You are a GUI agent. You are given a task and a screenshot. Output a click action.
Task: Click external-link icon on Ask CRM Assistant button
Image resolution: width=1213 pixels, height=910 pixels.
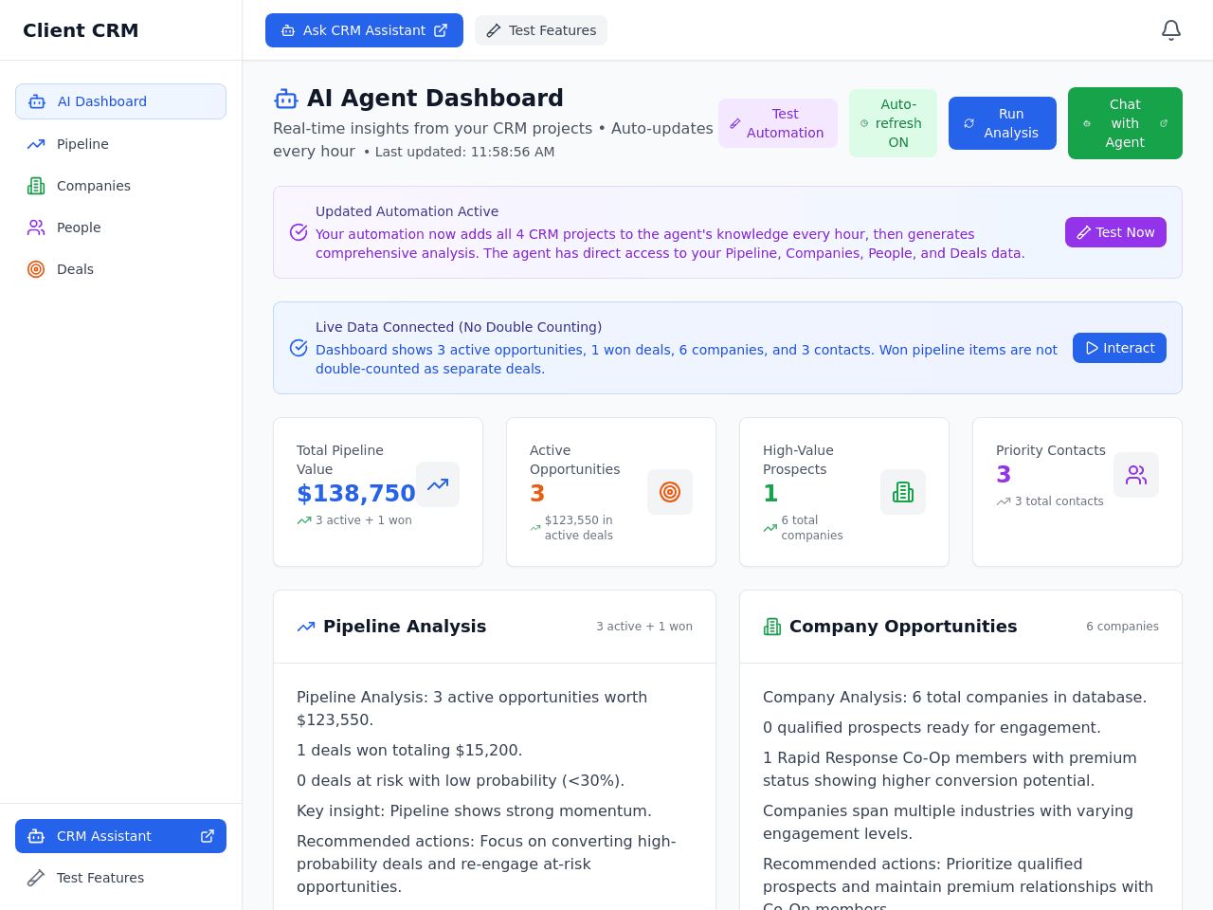point(441,30)
